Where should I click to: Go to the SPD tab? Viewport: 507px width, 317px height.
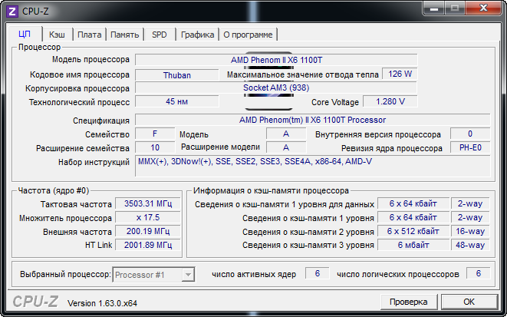point(160,35)
